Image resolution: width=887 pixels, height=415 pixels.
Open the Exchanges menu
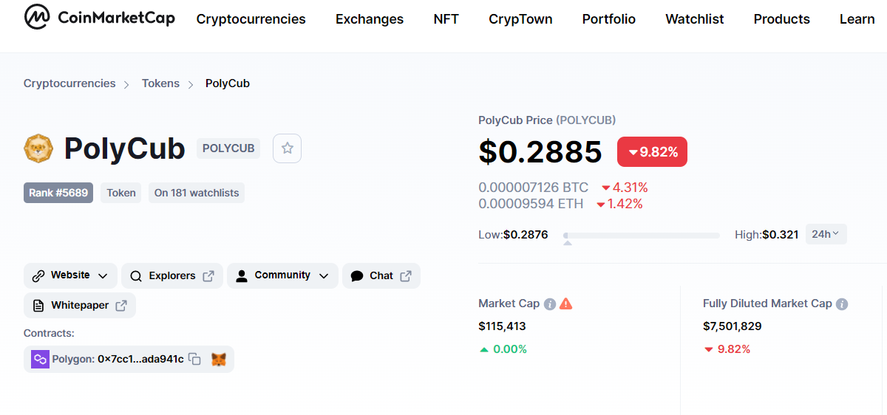tap(370, 19)
